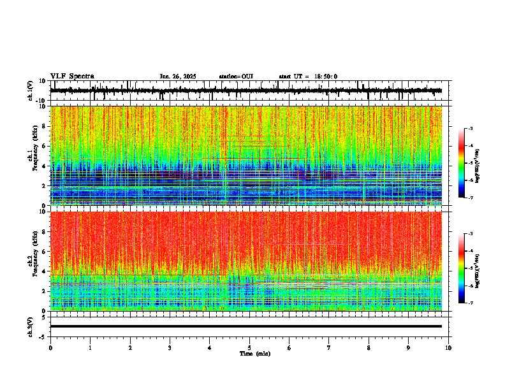Image resolution: width=505 pixels, height=390 pixels.
Task: Click the '5' tick on ch.3(V) axis
Action: [x=45, y=317]
